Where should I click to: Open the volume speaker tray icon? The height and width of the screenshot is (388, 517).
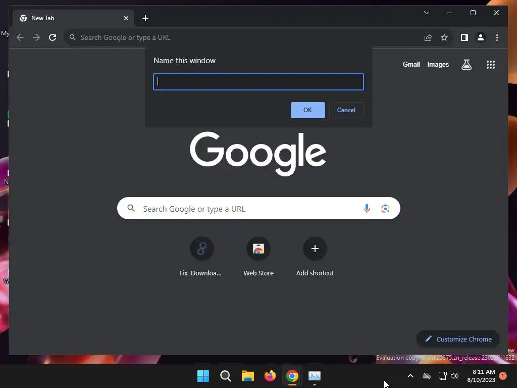454,376
